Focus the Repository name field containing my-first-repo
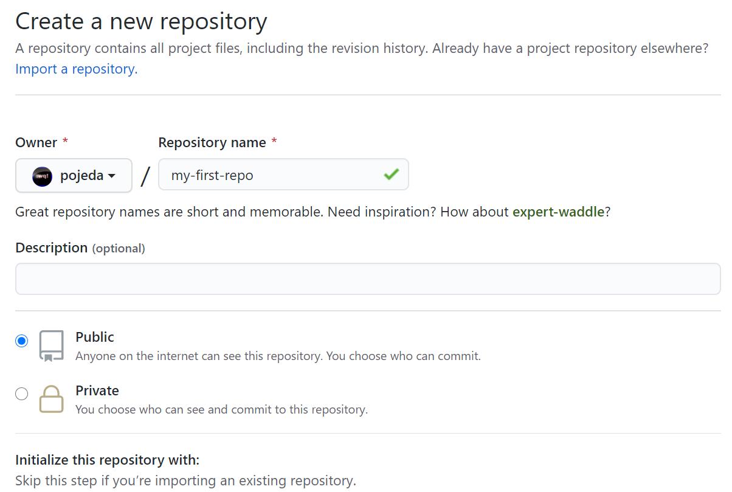732x492 pixels. pos(274,175)
